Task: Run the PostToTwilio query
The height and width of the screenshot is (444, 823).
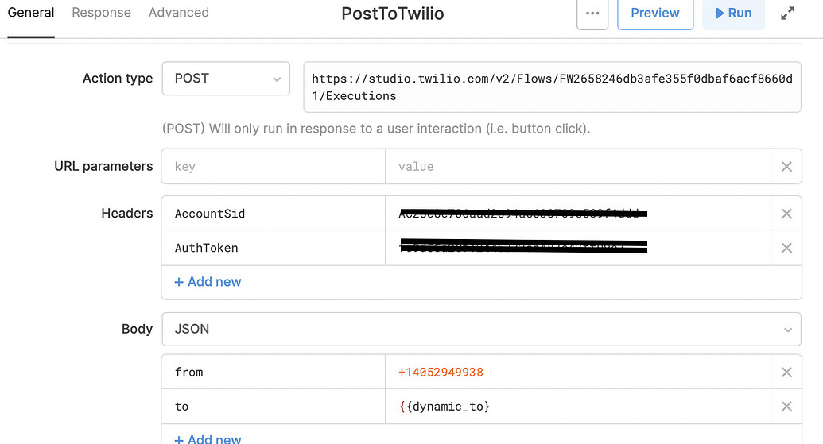Action: (733, 14)
